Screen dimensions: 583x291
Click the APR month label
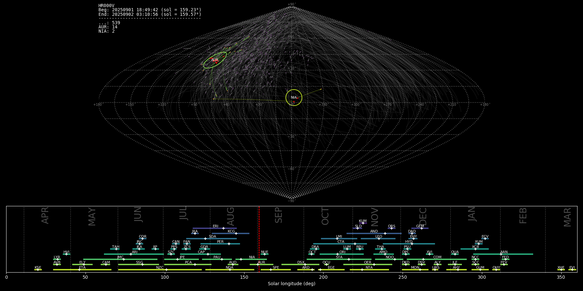coord(45,215)
